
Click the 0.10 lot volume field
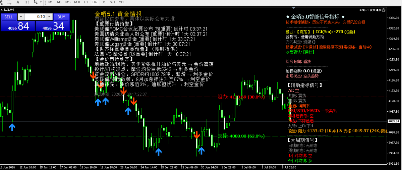point(35,17)
